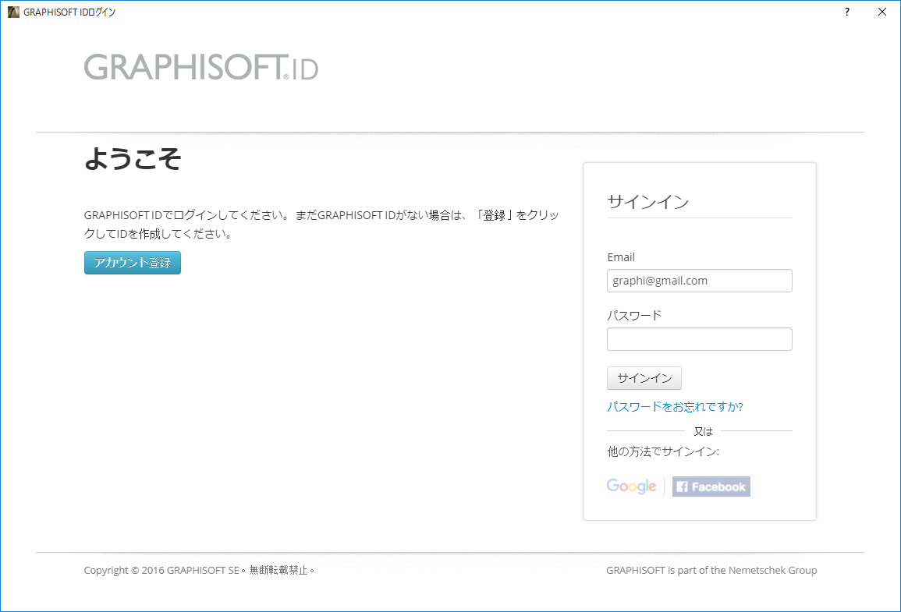Focus the Email input field
This screenshot has width=901, height=612.
[699, 281]
